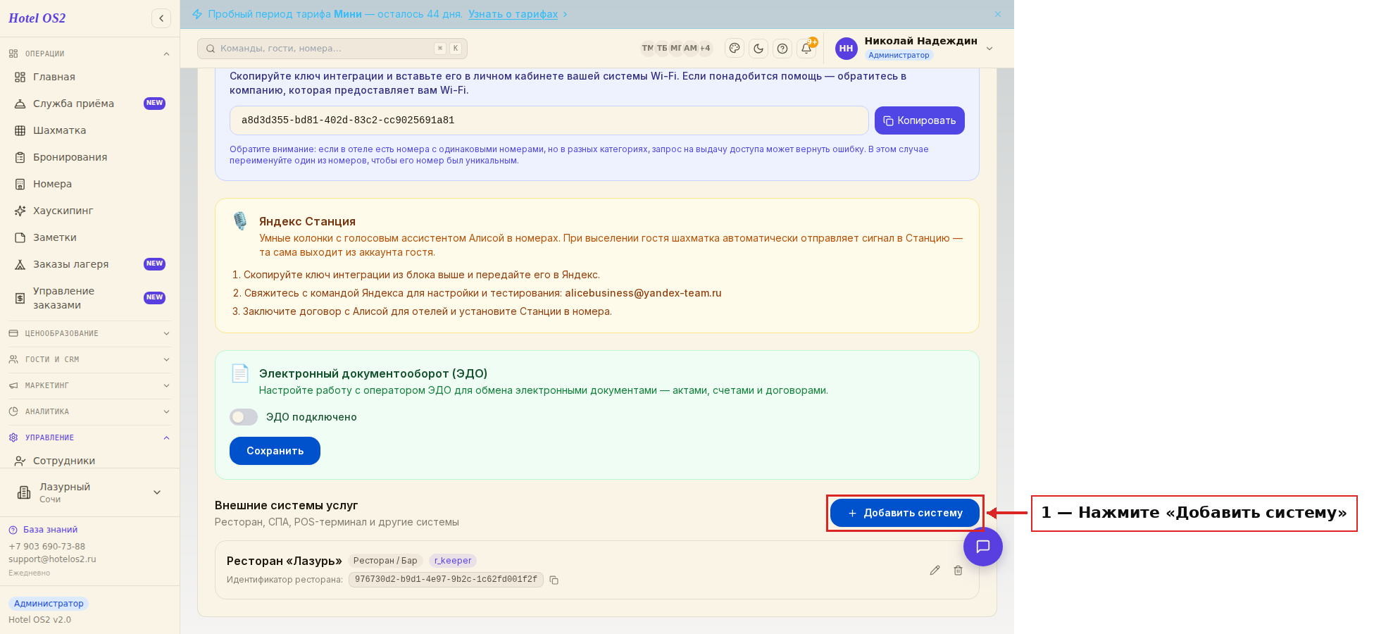Collapse the sidebar with chevron button
1374x634 pixels.
pos(161,18)
